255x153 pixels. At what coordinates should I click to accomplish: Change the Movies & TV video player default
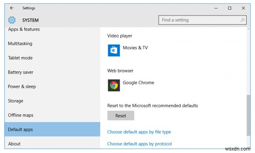click(x=128, y=50)
